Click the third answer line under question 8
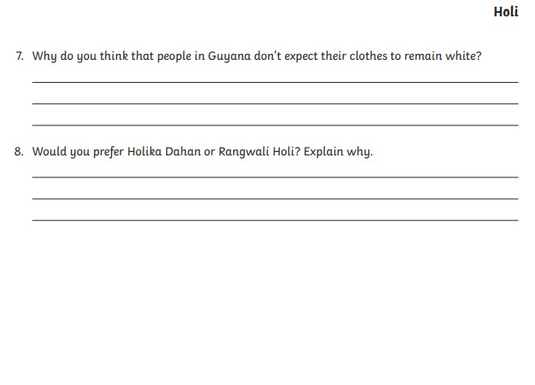The image size is (535, 385). click(275, 220)
